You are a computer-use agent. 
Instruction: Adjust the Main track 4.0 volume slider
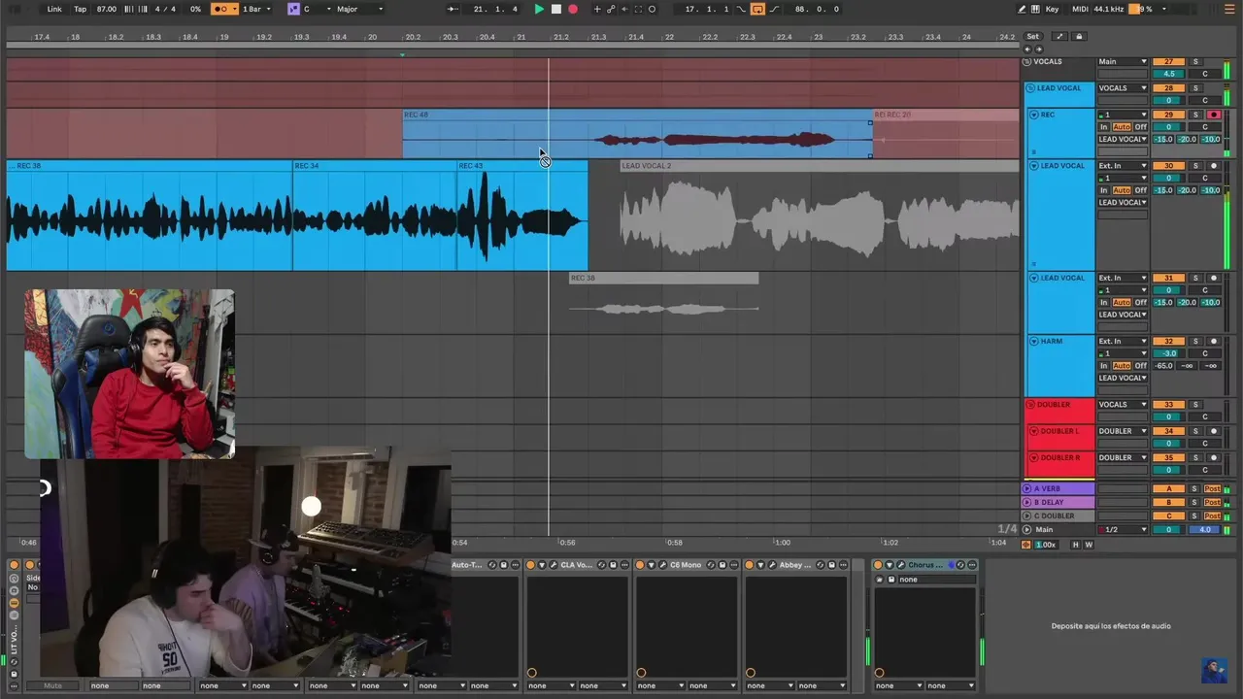pos(1205,529)
